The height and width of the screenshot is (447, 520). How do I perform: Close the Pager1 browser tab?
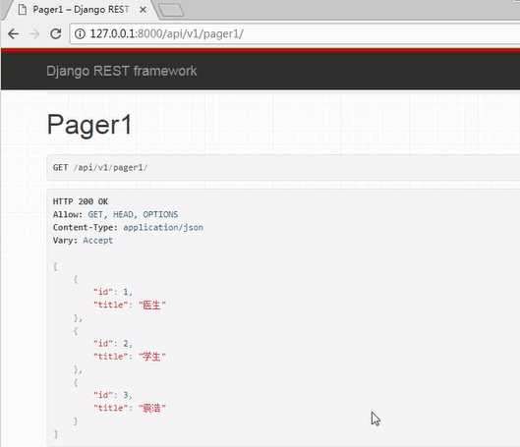143,10
